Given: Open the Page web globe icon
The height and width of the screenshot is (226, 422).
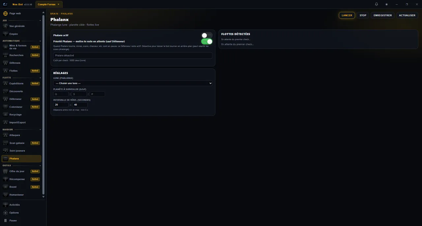Looking at the screenshot, I should click(x=5, y=13).
